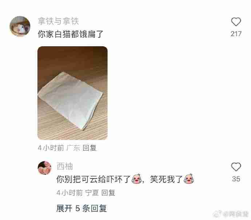Open 西柚's profile avatar

(x=44, y=168)
